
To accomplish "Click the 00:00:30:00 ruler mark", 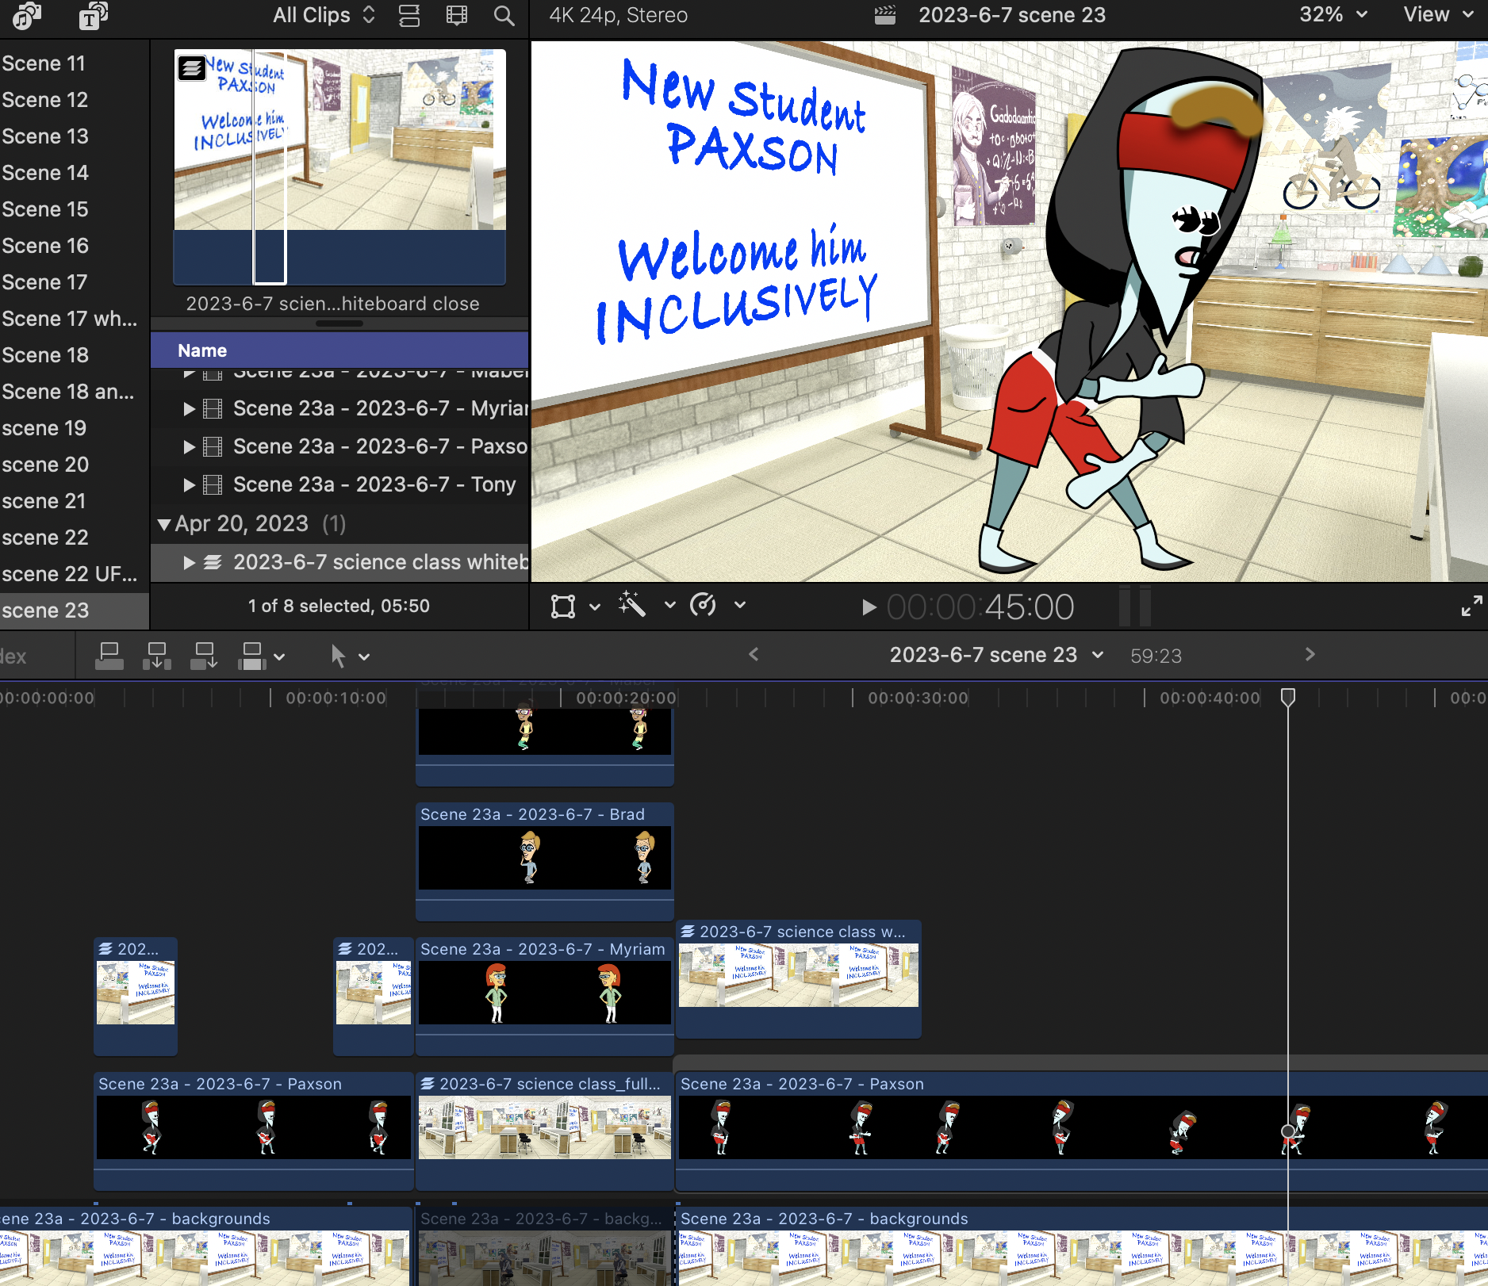I will pos(918,698).
